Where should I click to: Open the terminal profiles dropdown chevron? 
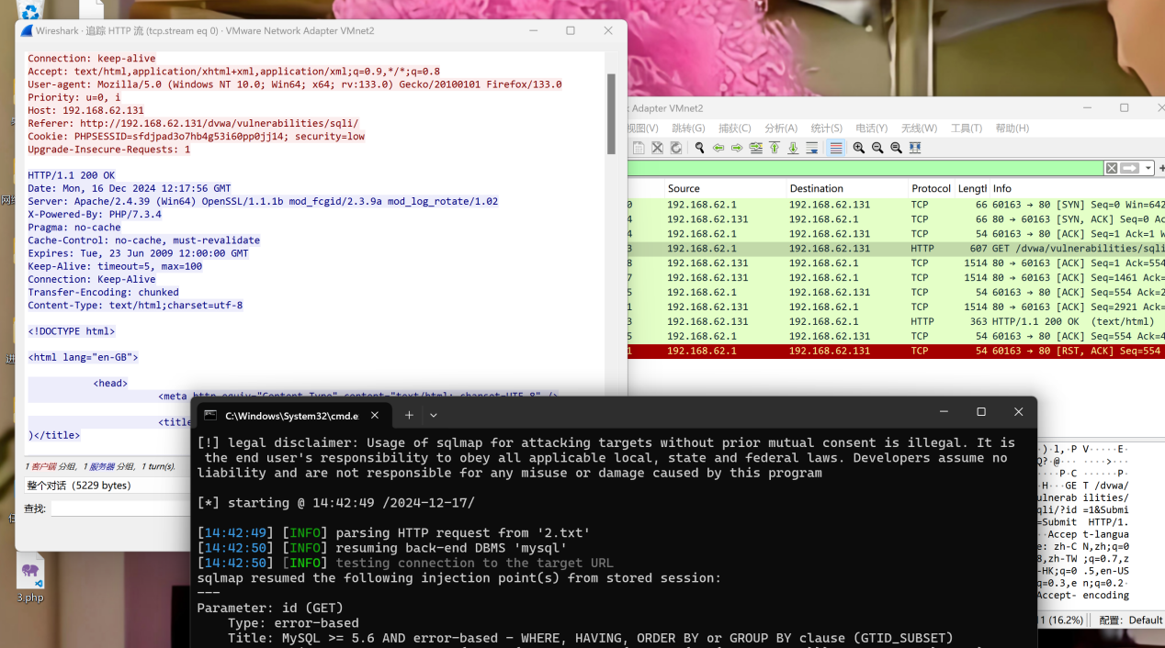click(434, 415)
